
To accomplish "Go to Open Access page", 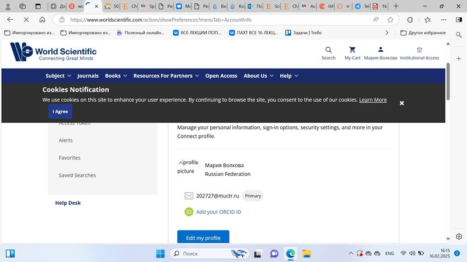I will 221,76.
